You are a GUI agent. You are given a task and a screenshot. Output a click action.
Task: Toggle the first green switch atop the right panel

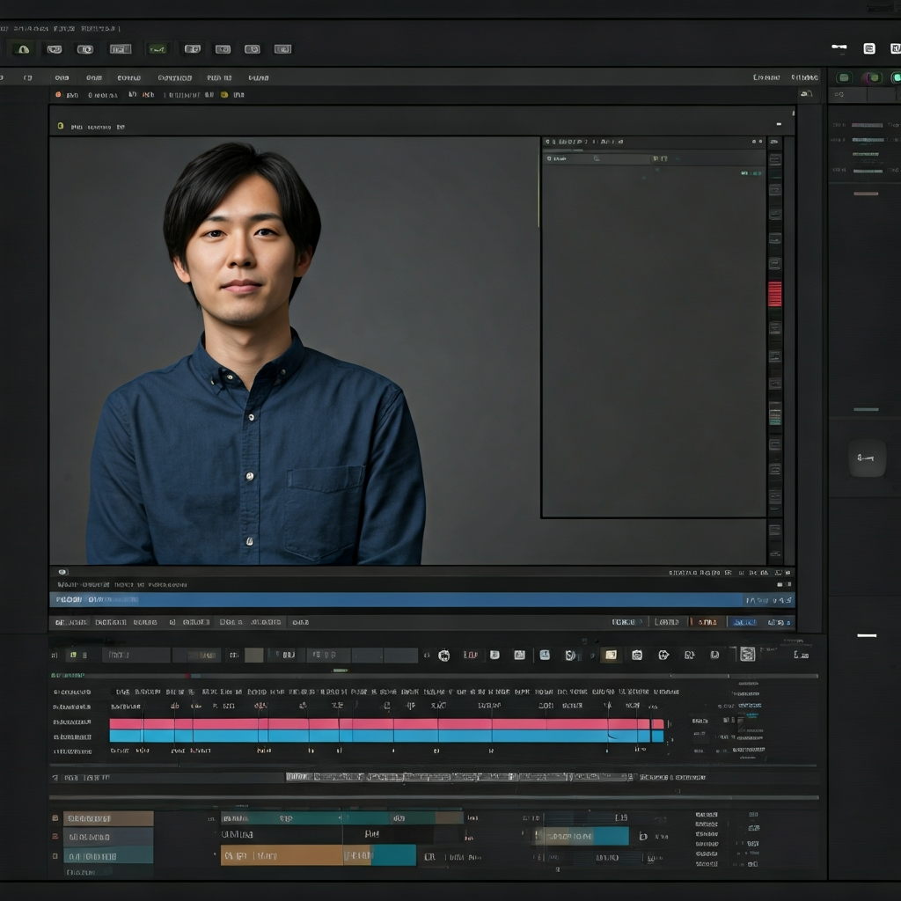pyautogui.click(x=843, y=77)
